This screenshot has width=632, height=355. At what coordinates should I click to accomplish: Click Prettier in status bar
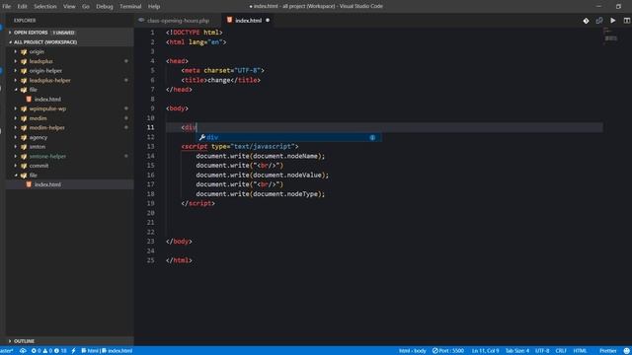tap(607, 351)
